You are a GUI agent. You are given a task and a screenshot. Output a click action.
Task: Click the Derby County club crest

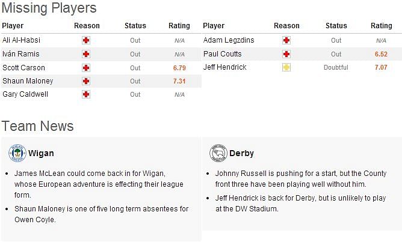pos(218,153)
